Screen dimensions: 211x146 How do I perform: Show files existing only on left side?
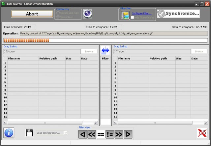[82, 134]
